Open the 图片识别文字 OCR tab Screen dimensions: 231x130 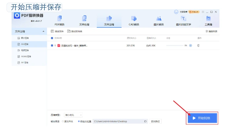[x=183, y=21]
